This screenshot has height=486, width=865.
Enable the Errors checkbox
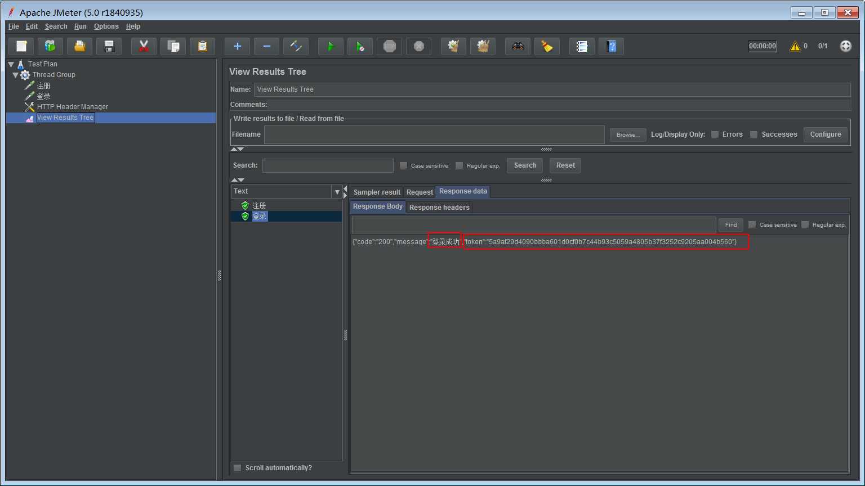pos(715,134)
